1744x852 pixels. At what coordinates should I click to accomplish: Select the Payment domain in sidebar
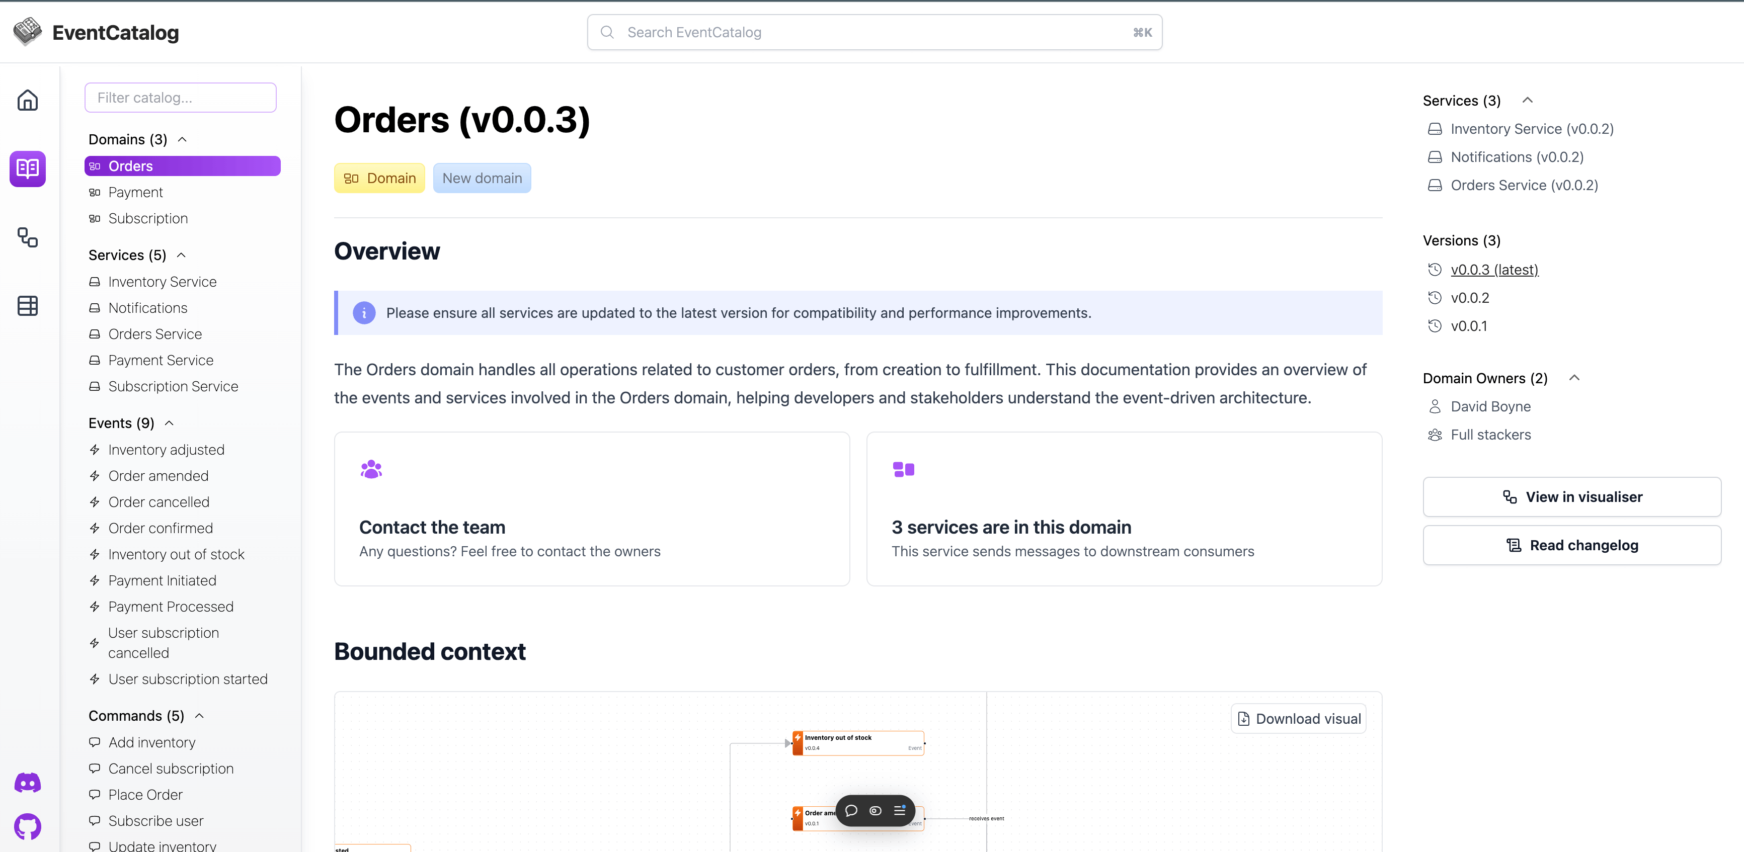(135, 192)
